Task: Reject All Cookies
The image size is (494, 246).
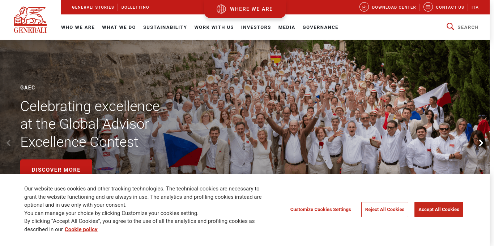Action: 385,210
